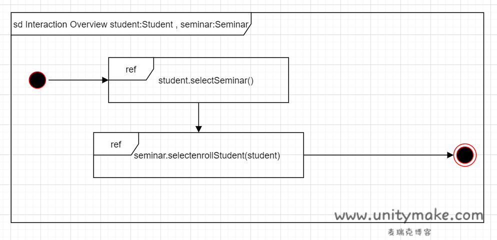The width and height of the screenshot is (497, 240).
Task: Click the black initial node circle
Action: pos(37,80)
